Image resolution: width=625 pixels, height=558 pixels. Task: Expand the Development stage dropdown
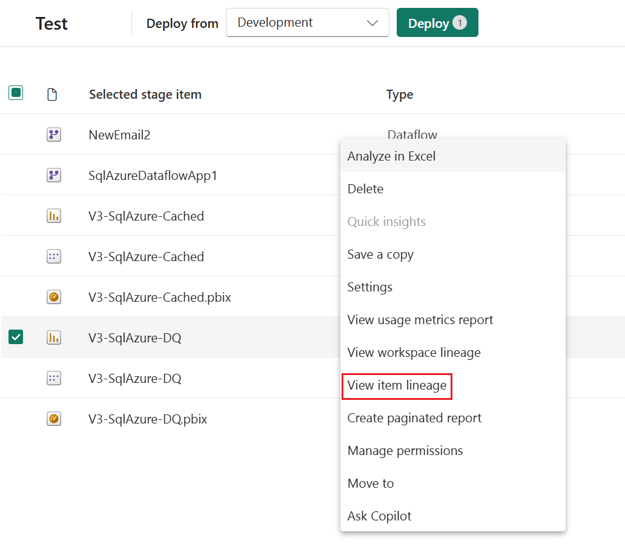point(371,22)
